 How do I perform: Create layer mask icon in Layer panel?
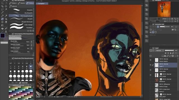point(173,56)
